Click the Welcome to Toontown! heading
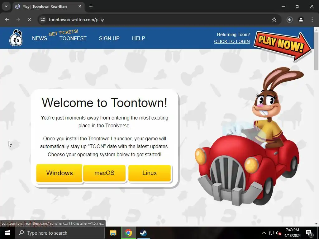 [x=105, y=102]
